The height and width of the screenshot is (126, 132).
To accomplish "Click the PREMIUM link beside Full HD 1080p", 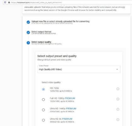I will 70,98.
